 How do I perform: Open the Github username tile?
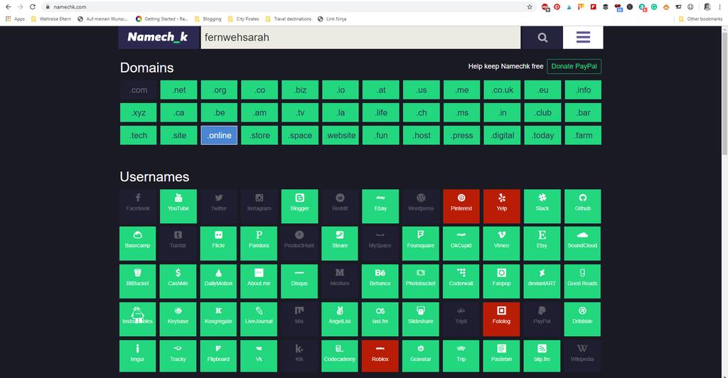[582, 206]
